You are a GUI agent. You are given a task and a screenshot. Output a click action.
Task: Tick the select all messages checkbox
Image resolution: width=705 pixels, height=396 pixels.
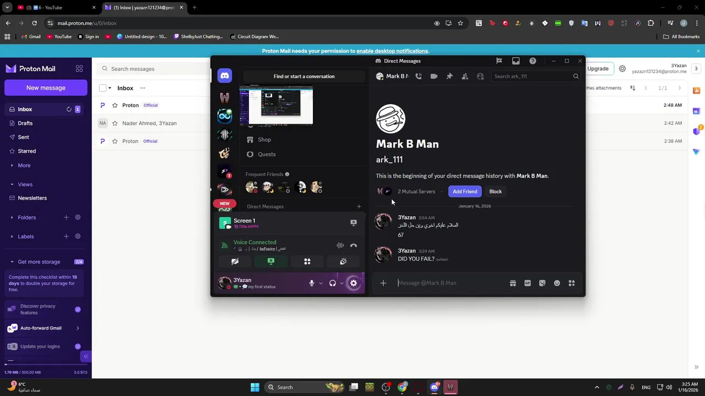(x=102, y=88)
